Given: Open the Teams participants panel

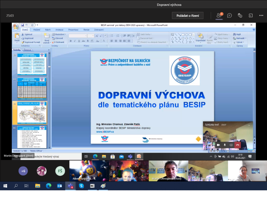Looking at the screenshot, I should [219, 15].
